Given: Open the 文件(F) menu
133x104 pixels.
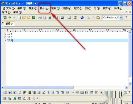Looking at the screenshot, I should pos(10,8).
